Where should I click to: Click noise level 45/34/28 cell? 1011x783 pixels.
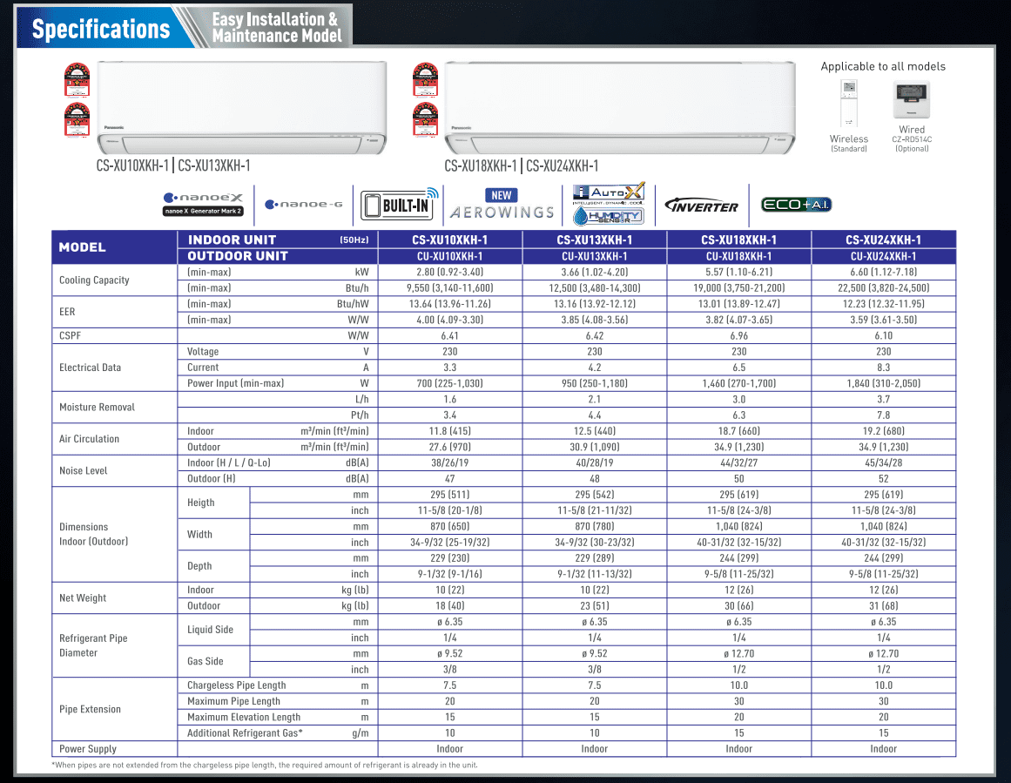tap(883, 462)
